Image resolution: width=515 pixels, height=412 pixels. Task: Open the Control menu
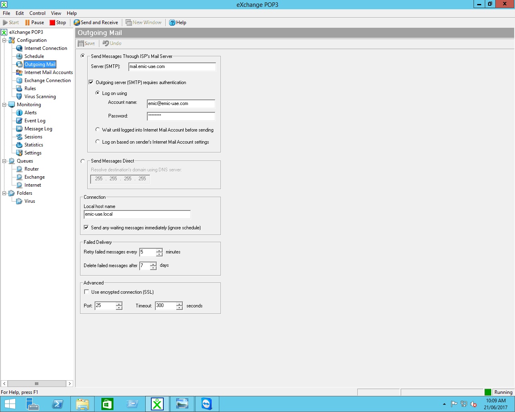(x=37, y=13)
